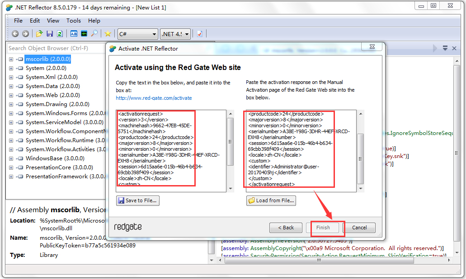Image resolution: width=466 pixels, height=279 pixels.
Task: Click the AB rename/text toolbar icon
Action: click(75, 33)
